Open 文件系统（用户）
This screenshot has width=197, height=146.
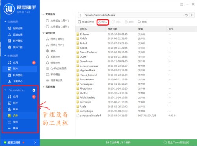click(58, 21)
